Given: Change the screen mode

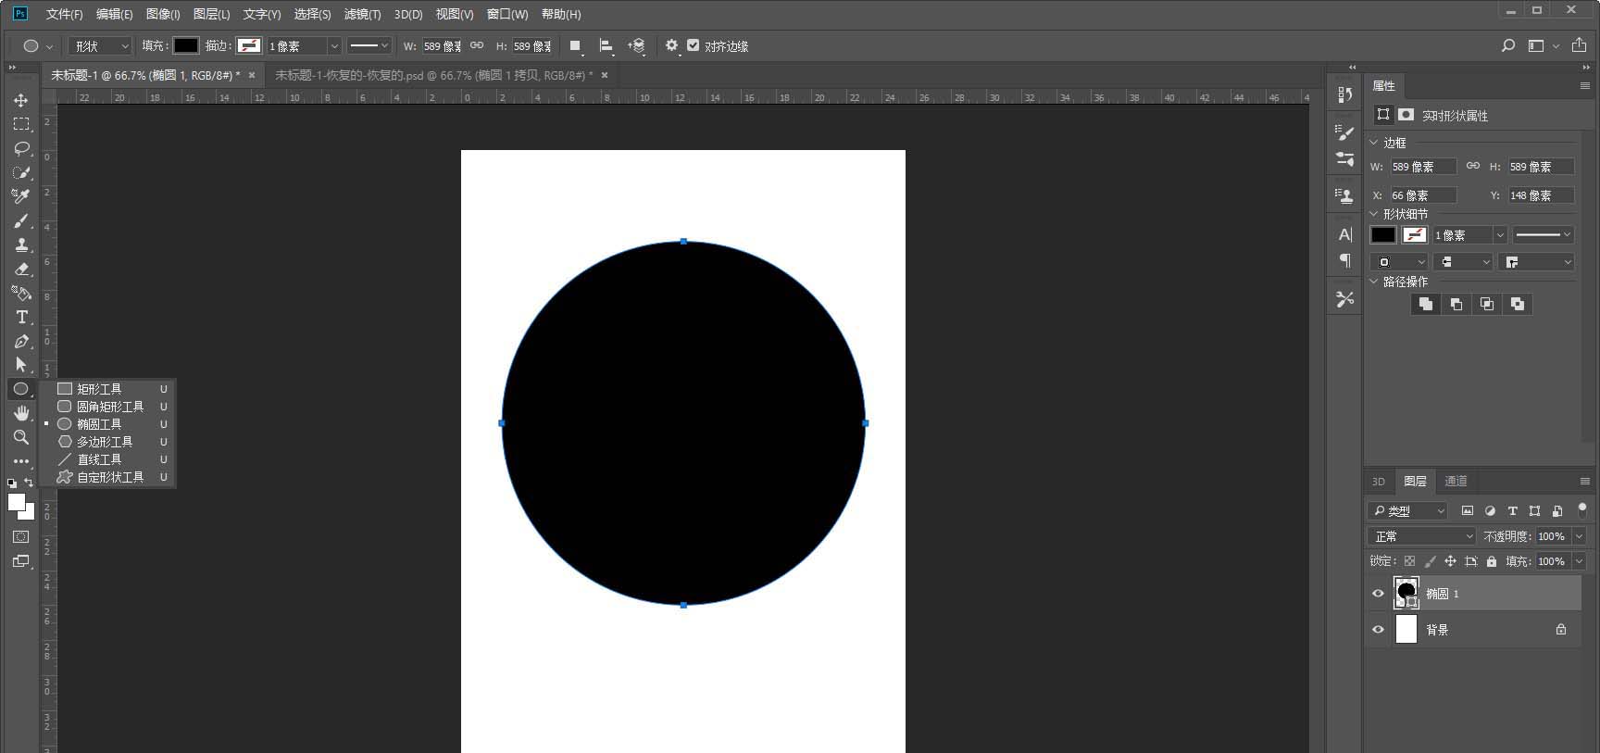Looking at the screenshot, I should 20,561.
